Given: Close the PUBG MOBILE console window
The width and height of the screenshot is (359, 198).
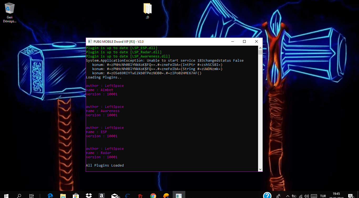Looking at the screenshot, I should click(x=257, y=41).
